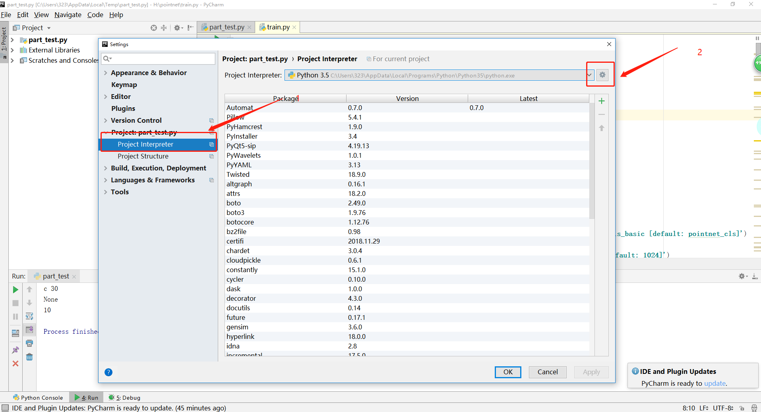Select the PyInstaller package row
Viewport: 761px width, 412px height.
coord(407,136)
